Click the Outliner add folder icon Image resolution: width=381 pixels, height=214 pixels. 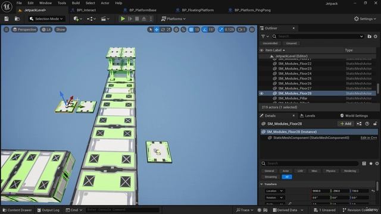tap(369, 36)
